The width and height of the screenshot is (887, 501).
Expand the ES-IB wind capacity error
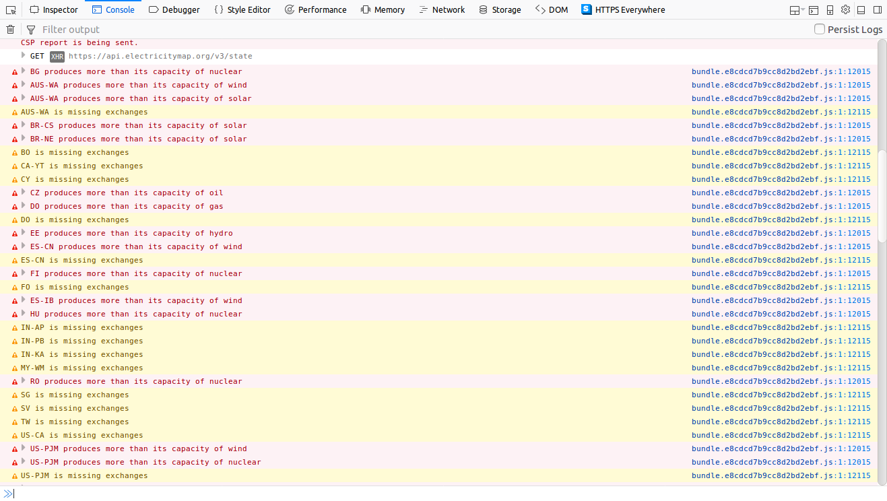(24, 300)
